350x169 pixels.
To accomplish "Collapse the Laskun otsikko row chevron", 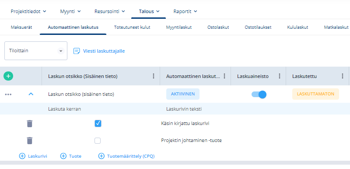I will pos(31,94).
